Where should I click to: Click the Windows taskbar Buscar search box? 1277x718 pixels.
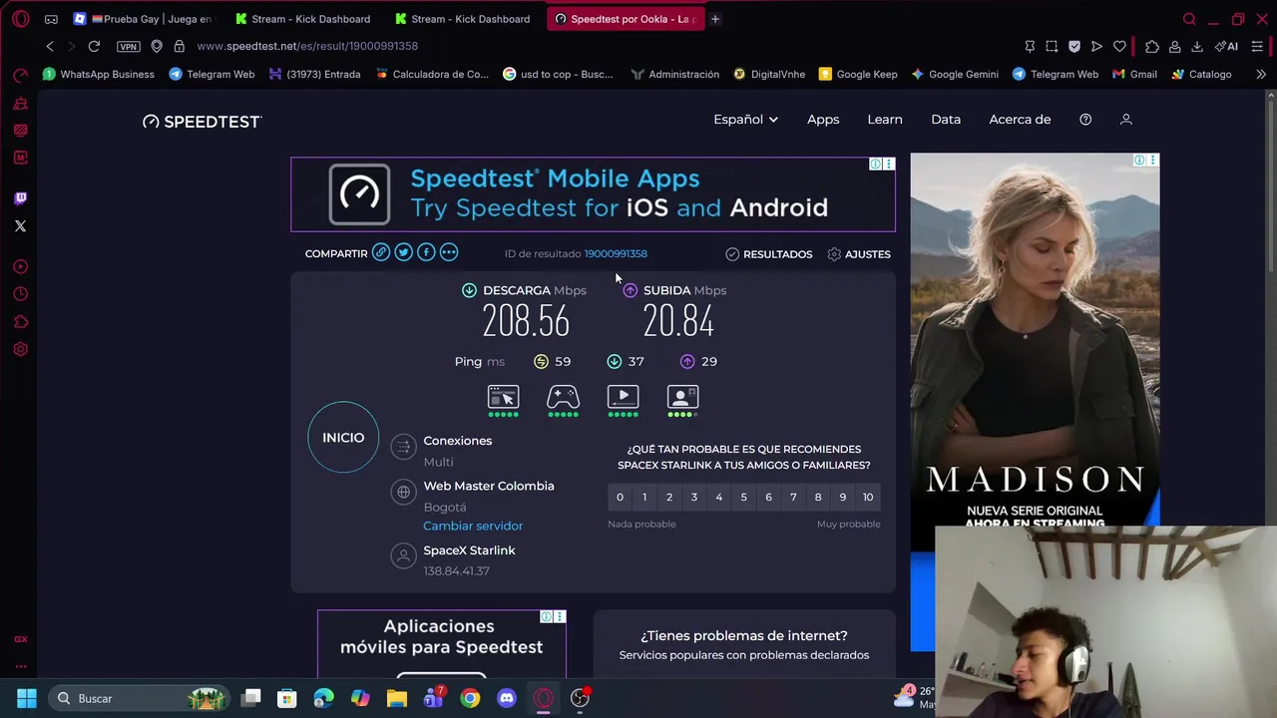pos(140,698)
